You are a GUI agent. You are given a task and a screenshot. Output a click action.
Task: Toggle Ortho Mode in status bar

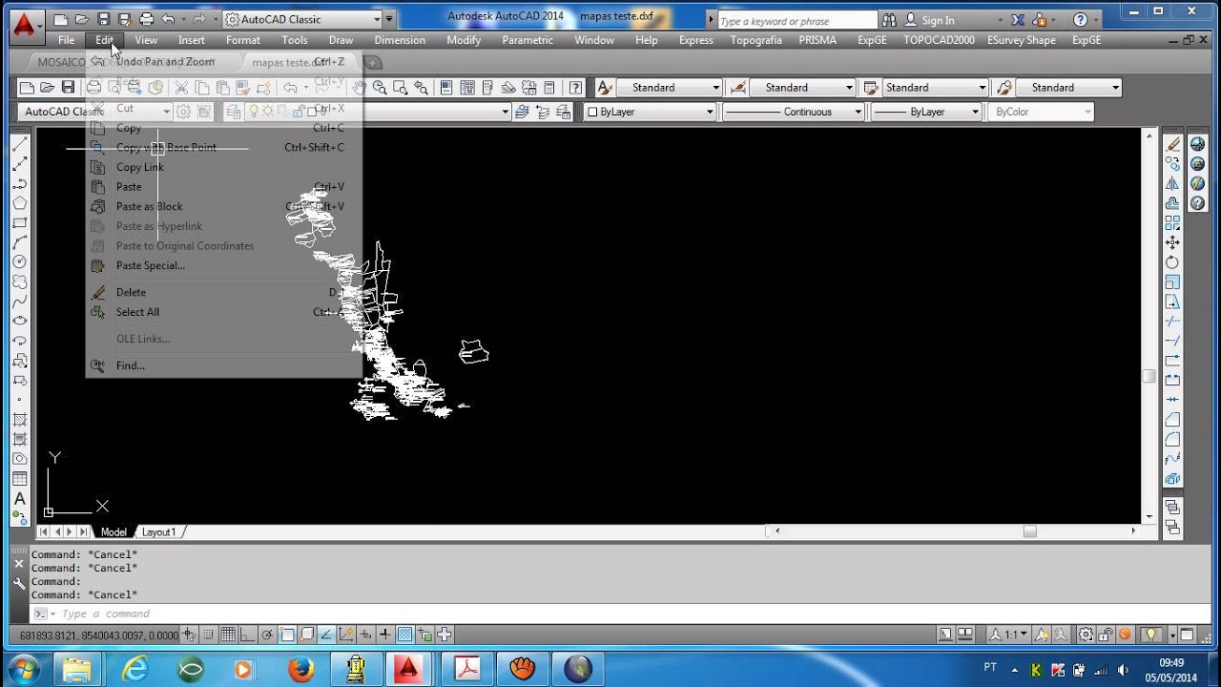click(248, 635)
